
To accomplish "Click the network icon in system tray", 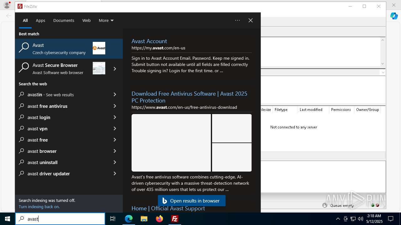I will click(x=353, y=219).
